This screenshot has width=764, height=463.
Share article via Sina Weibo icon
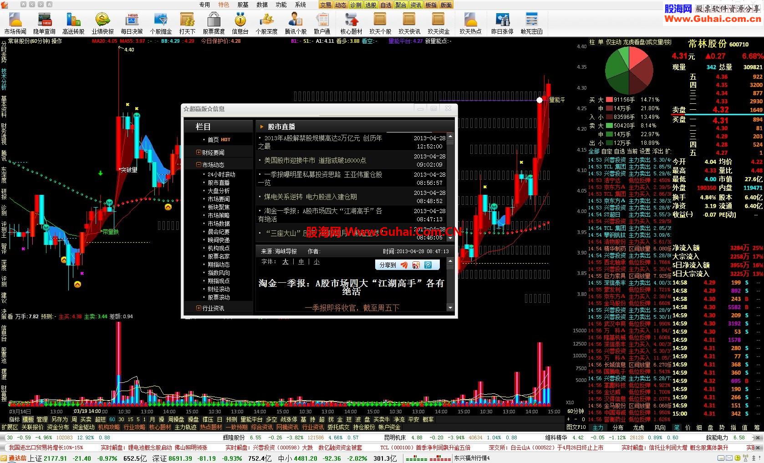pyautogui.click(x=416, y=265)
